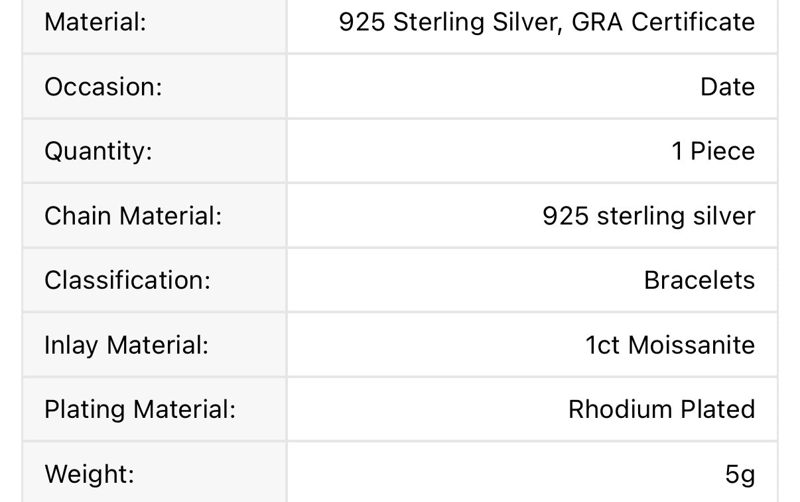Select the 1ct Moissanite value
800x502 pixels.
point(669,345)
